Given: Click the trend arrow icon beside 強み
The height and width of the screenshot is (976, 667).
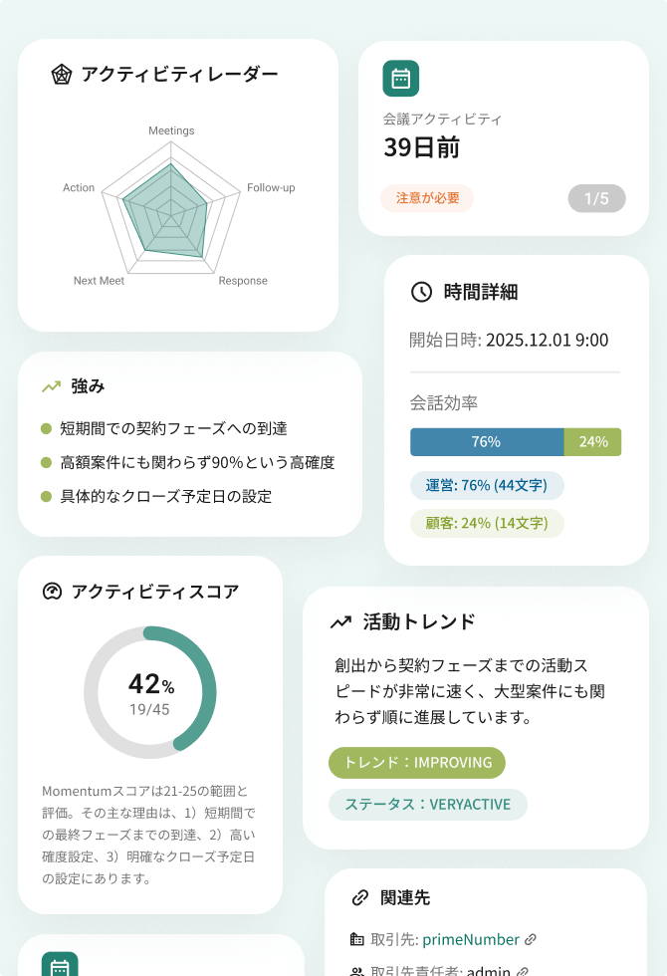Looking at the screenshot, I should (51, 386).
